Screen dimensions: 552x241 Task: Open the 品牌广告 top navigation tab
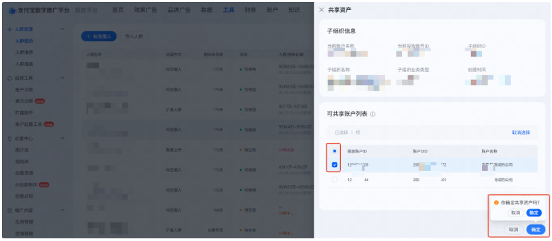(179, 10)
